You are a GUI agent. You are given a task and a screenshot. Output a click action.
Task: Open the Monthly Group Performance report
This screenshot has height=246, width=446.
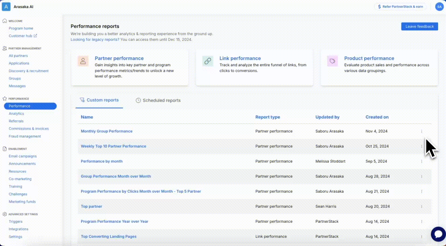[106, 131]
